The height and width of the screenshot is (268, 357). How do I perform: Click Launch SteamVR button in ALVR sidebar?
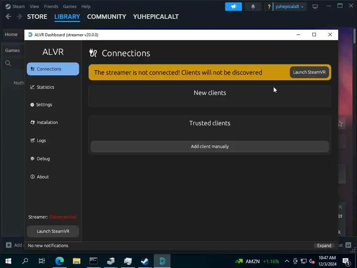(53, 231)
